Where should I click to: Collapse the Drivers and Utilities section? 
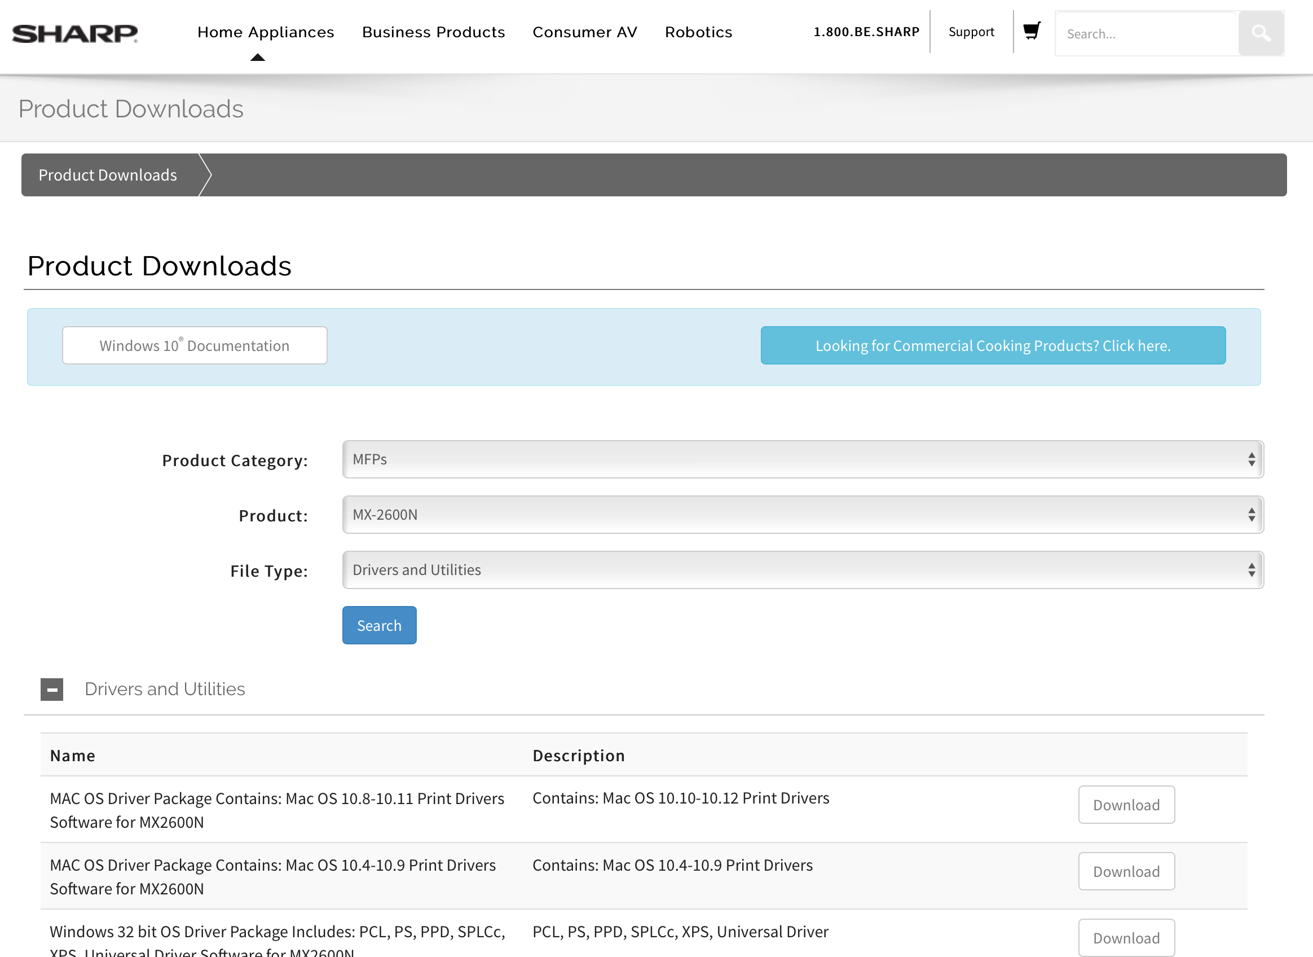51,690
